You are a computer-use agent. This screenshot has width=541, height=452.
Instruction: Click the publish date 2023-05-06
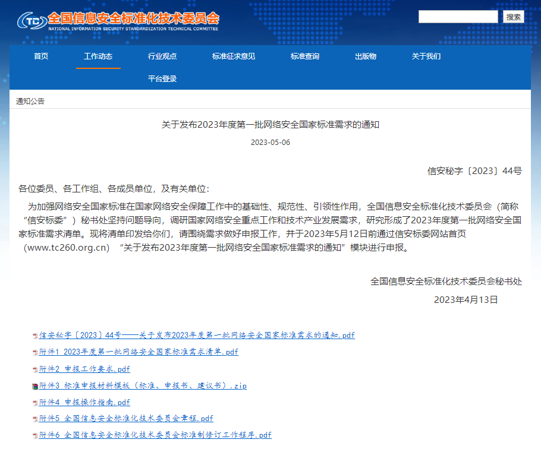pos(270,143)
